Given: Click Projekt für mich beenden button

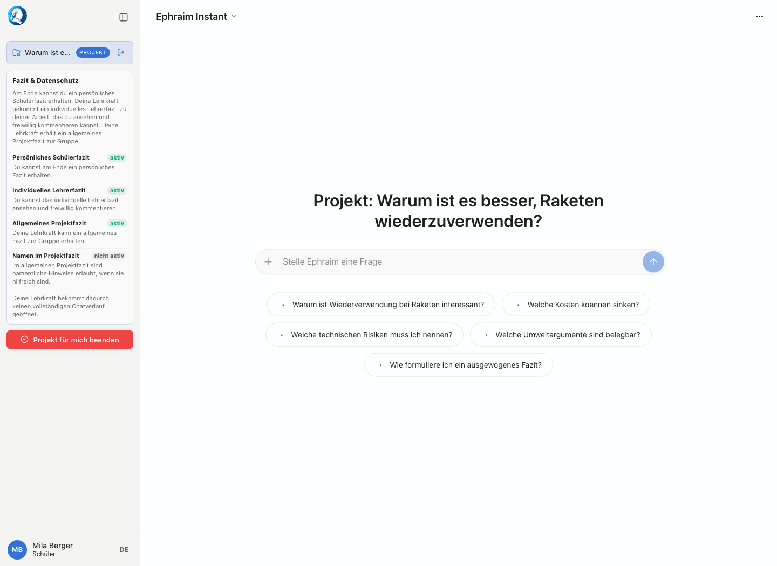Looking at the screenshot, I should pyautogui.click(x=70, y=340).
